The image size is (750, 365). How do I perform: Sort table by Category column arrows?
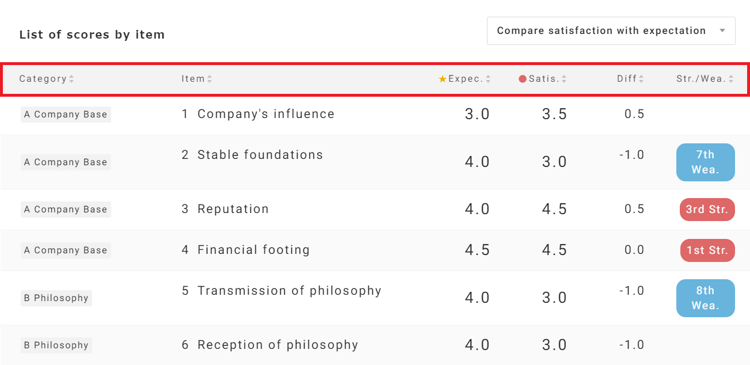point(71,79)
